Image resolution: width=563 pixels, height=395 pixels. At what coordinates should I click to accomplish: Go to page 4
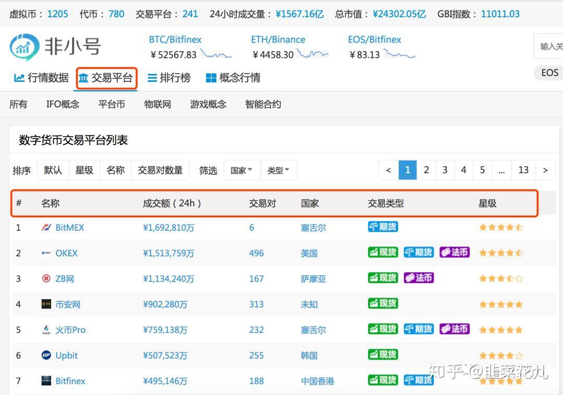click(x=463, y=170)
